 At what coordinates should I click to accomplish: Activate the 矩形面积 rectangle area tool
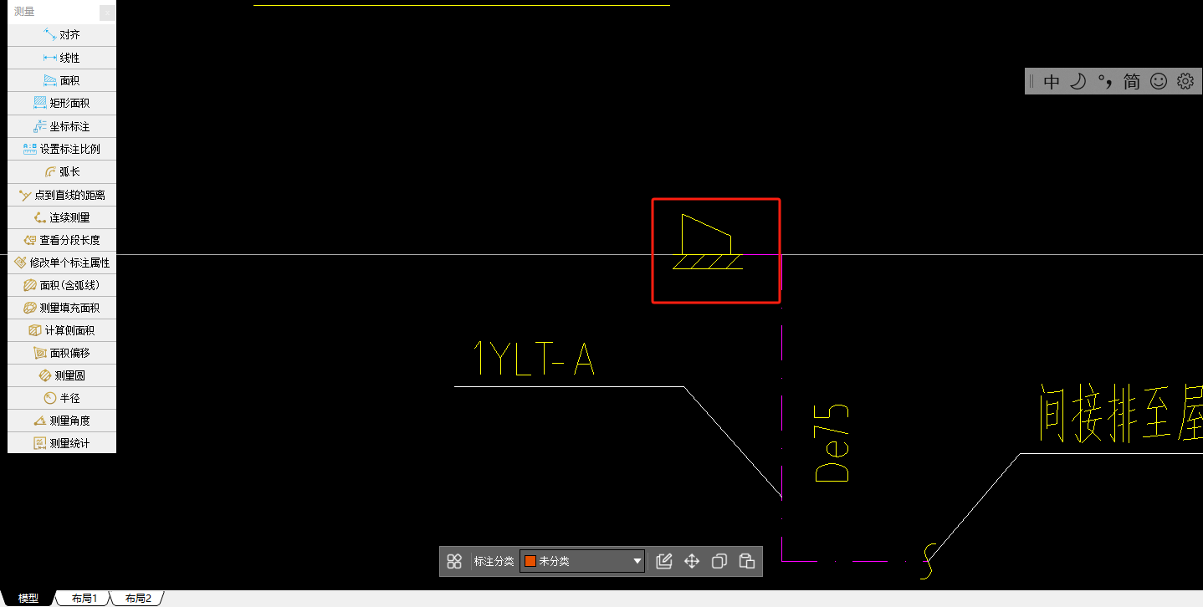62,103
